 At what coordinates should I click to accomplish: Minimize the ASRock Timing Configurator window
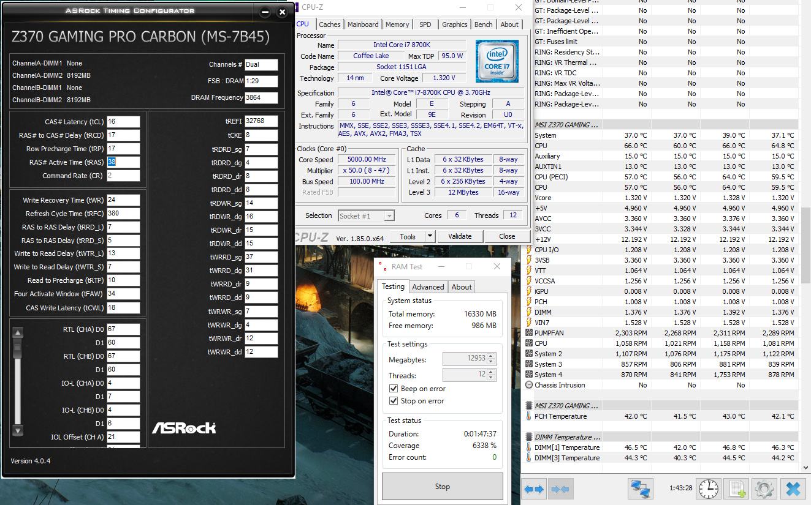pyautogui.click(x=265, y=12)
